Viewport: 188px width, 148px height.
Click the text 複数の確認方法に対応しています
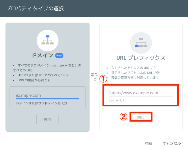[135, 78]
